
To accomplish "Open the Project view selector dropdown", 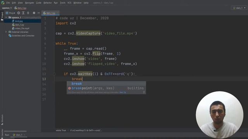I will [10, 13].
